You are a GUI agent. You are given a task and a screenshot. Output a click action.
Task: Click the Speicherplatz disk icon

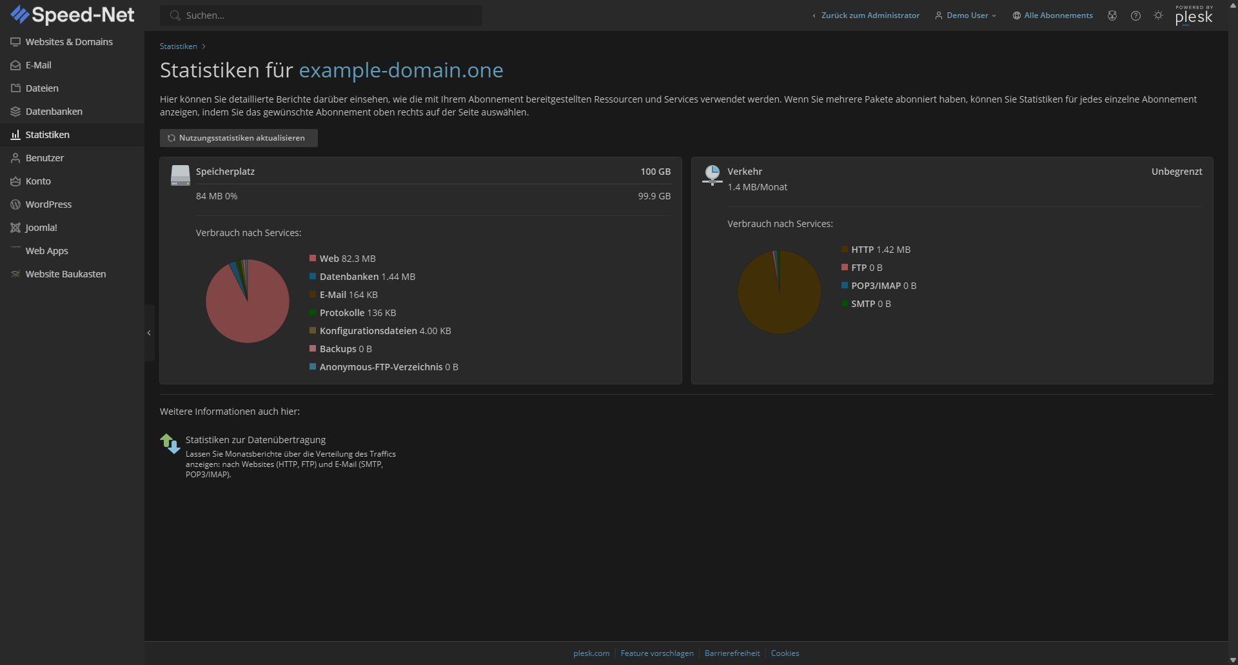coord(181,175)
